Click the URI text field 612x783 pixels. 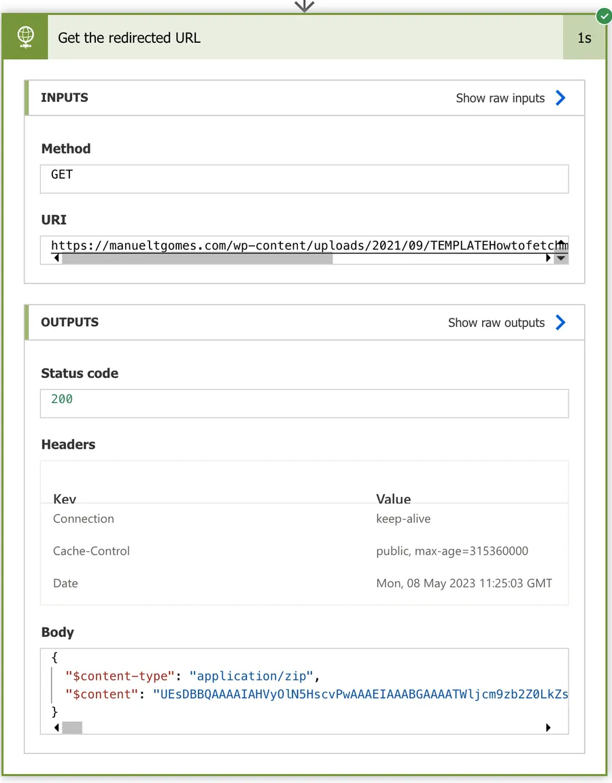point(299,245)
